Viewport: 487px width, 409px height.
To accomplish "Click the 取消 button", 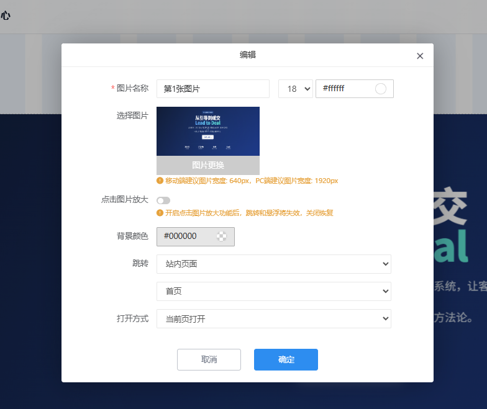I will 209,360.
